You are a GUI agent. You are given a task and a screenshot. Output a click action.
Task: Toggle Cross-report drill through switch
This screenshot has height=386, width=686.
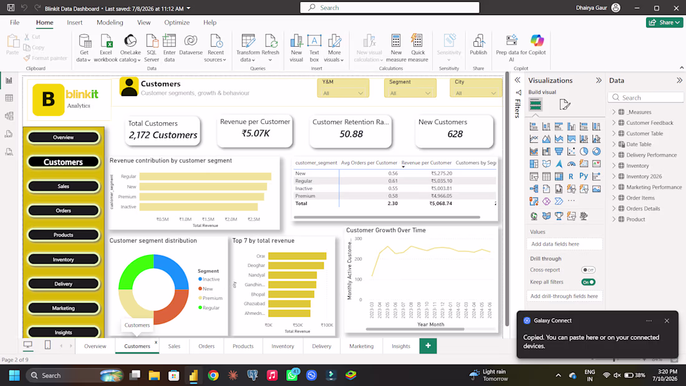pos(588,270)
